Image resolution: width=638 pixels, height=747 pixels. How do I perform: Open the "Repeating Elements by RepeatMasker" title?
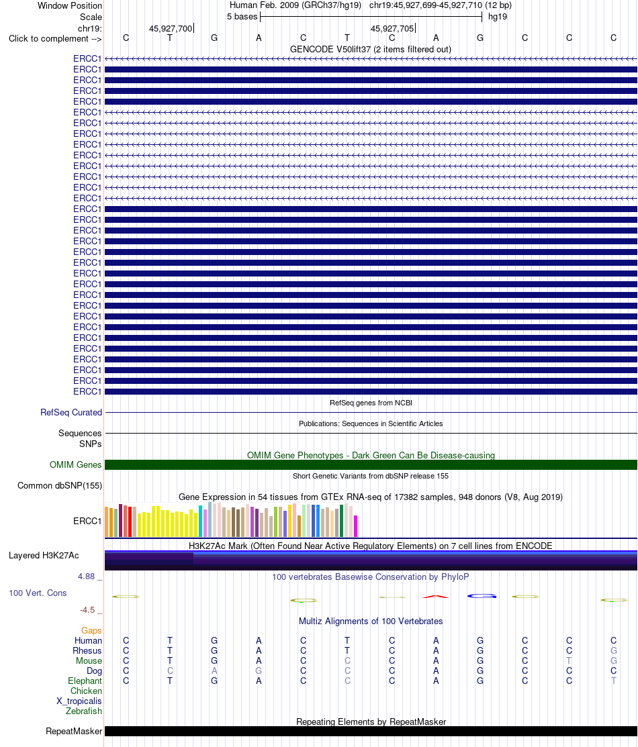click(x=371, y=721)
